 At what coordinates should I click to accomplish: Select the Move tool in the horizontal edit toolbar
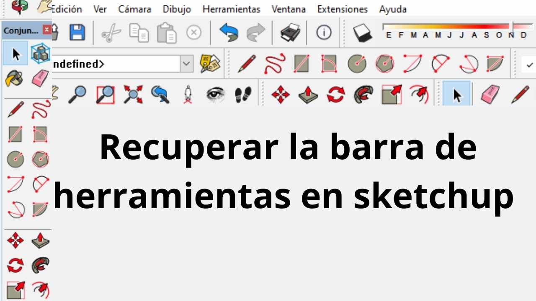point(281,94)
